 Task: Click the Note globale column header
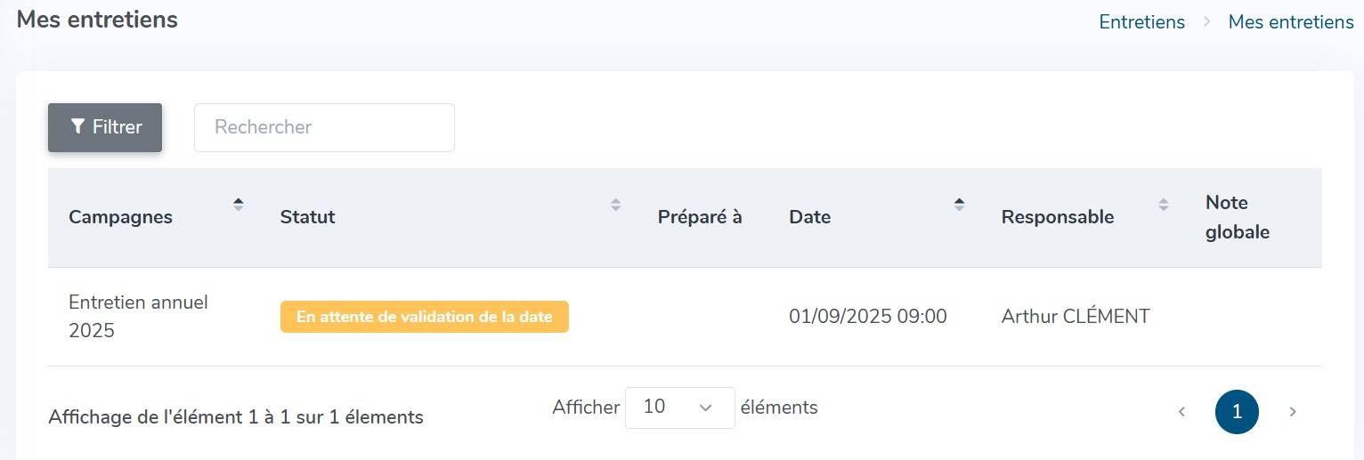point(1238,217)
